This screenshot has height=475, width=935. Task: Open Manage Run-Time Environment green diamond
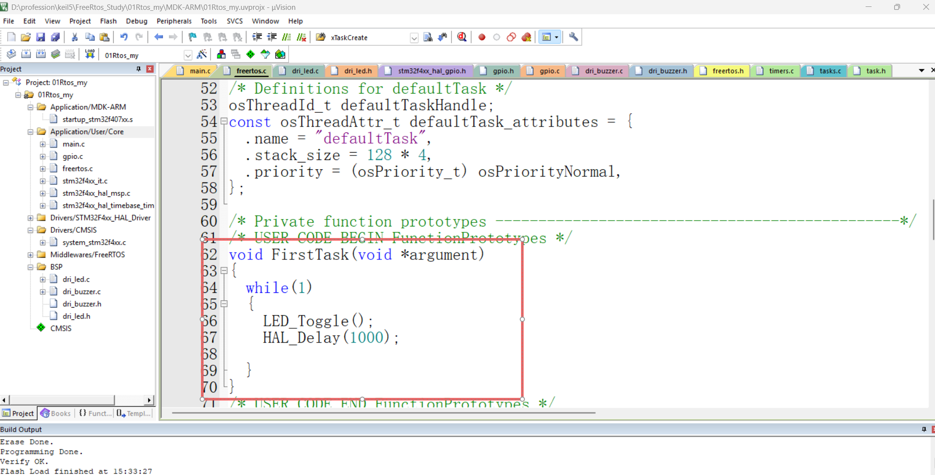(251, 55)
